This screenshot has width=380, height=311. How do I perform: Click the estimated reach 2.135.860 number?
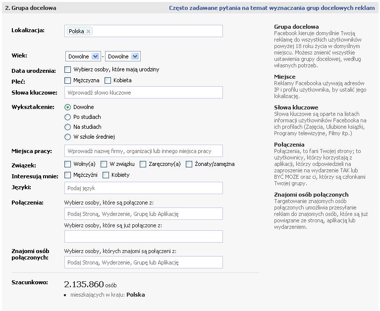coord(84,284)
